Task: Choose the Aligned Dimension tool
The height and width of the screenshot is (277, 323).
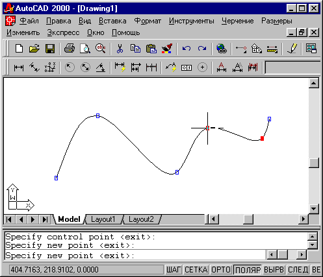Action: coord(34,67)
